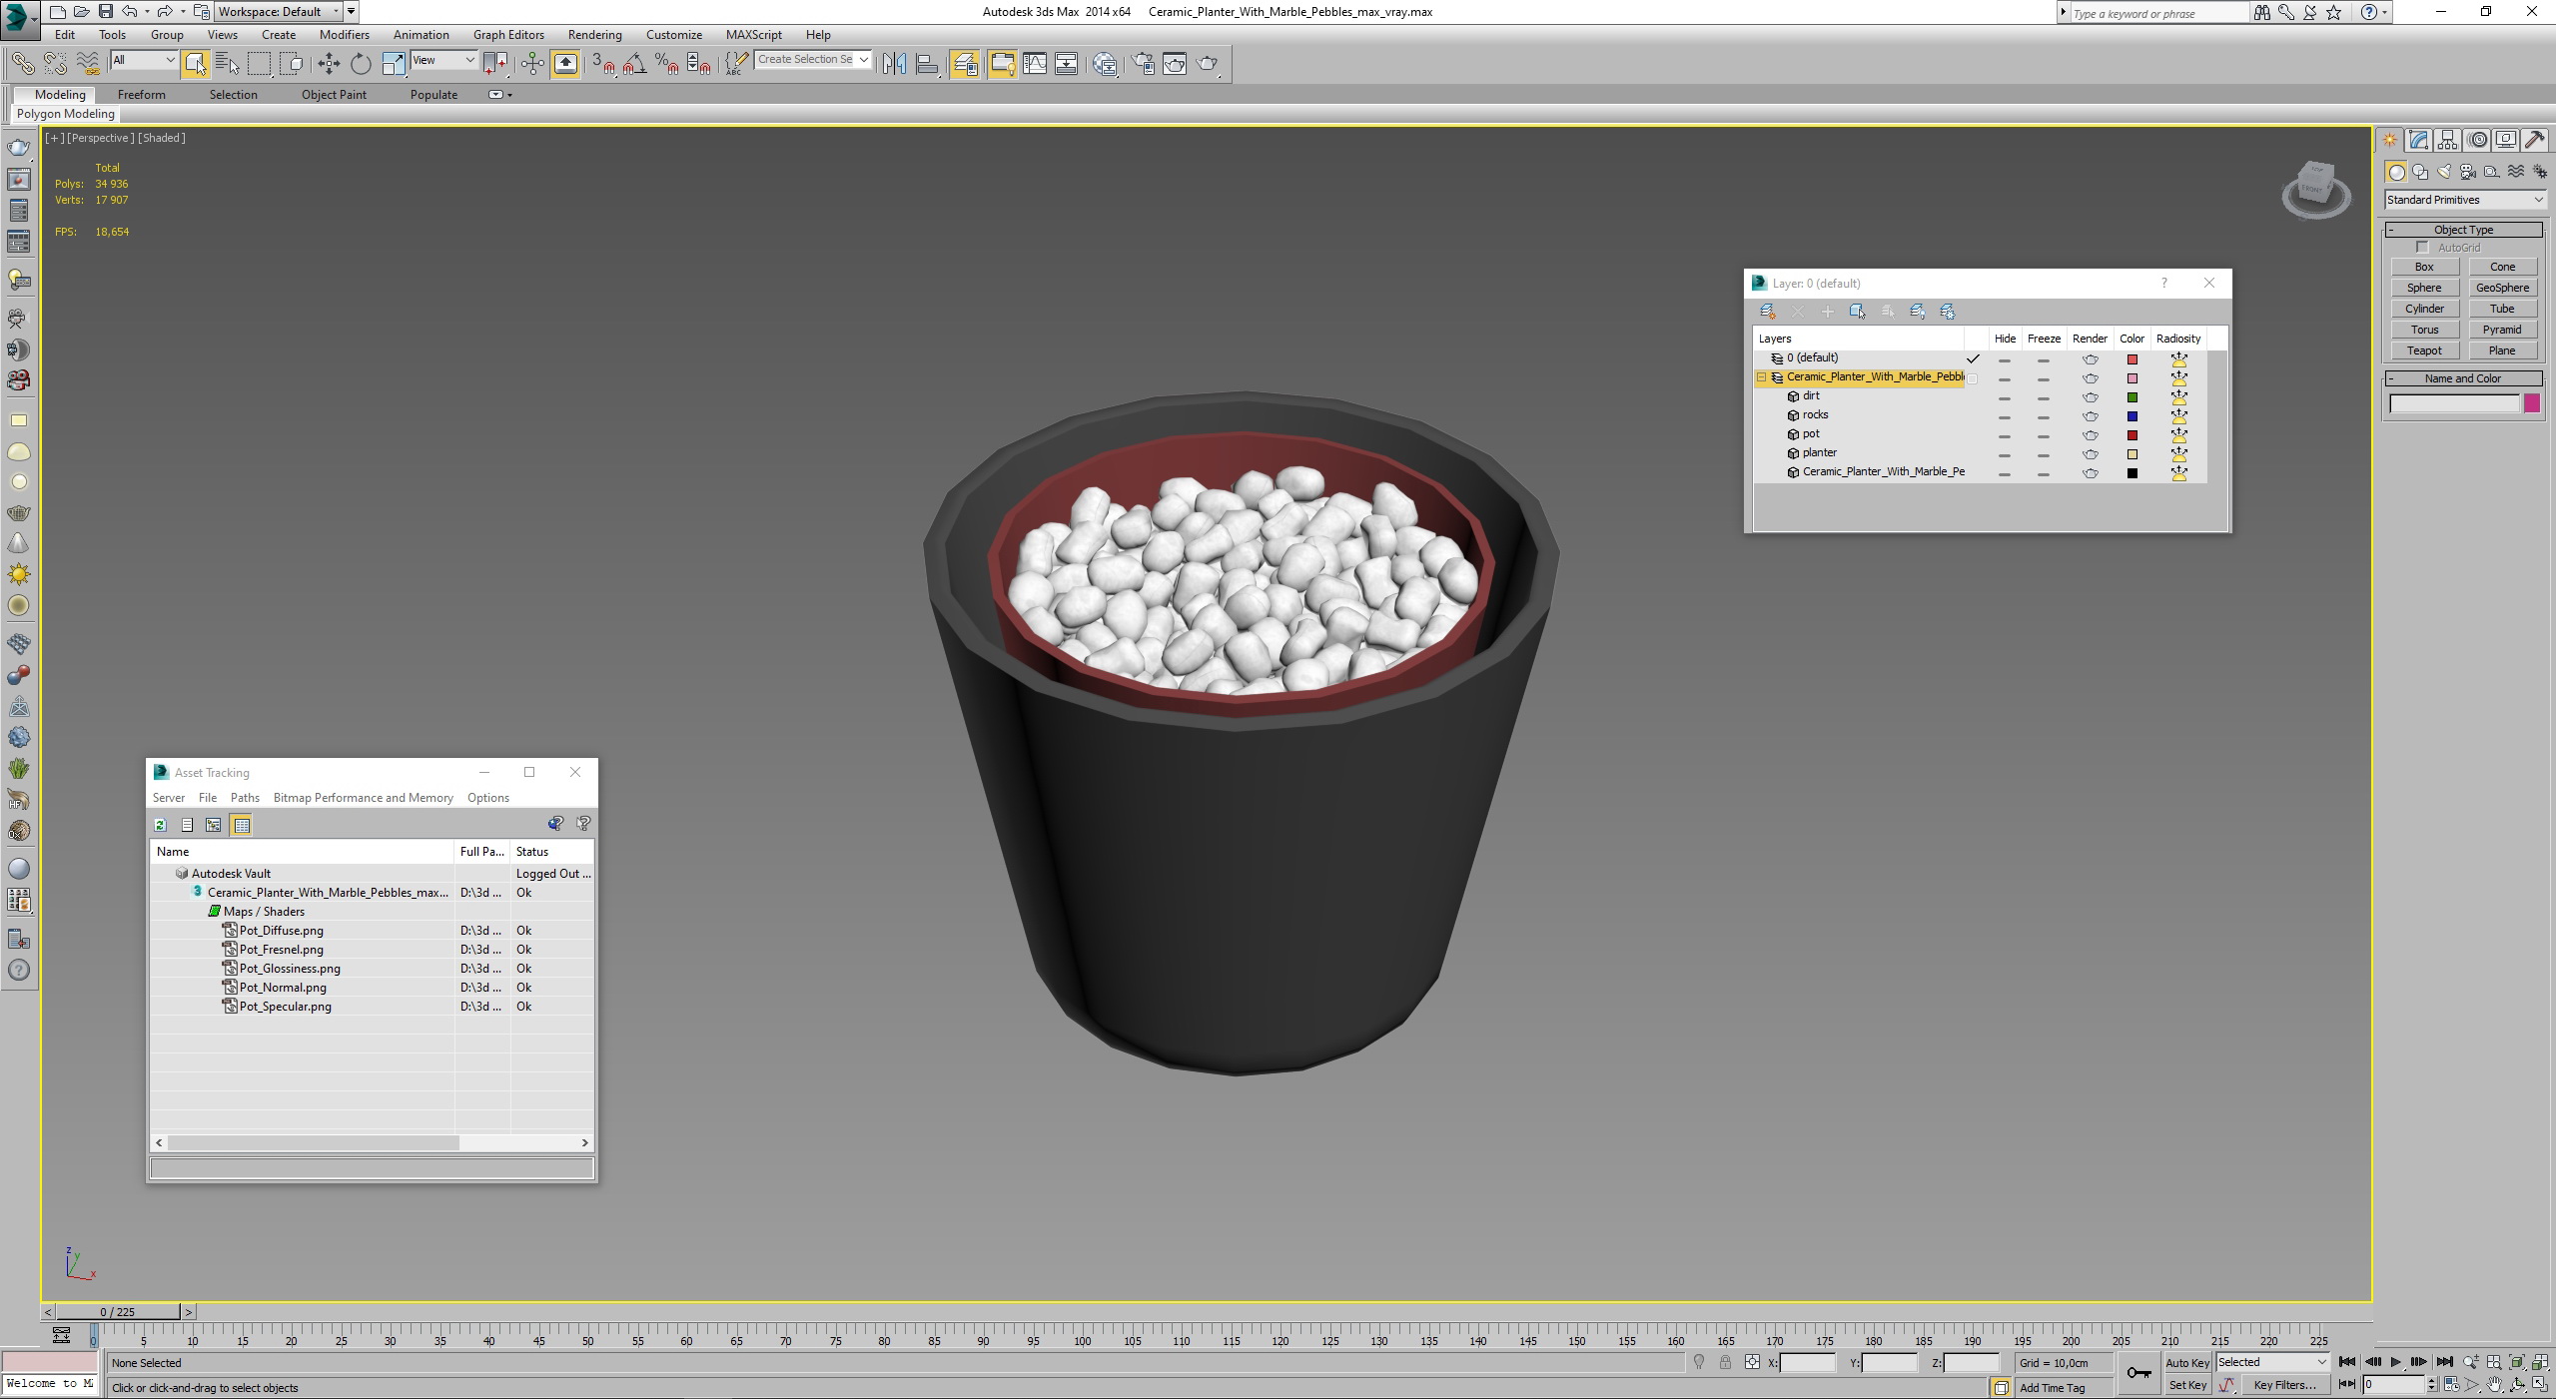This screenshot has height=1399, width=2556.
Task: Toggle Hide for the dirt layer
Action: [x=2004, y=397]
